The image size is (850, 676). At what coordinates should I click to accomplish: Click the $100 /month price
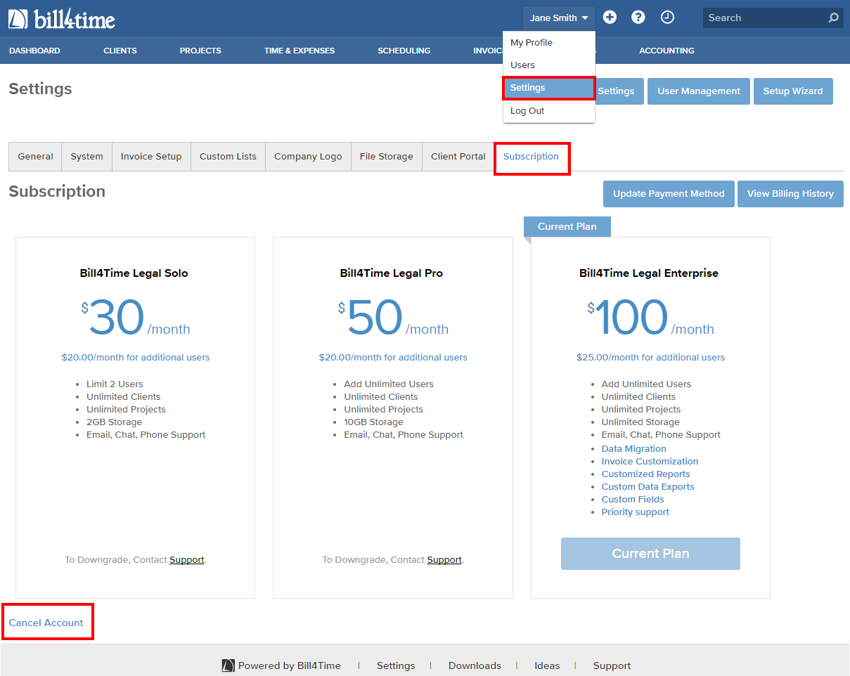(x=650, y=318)
